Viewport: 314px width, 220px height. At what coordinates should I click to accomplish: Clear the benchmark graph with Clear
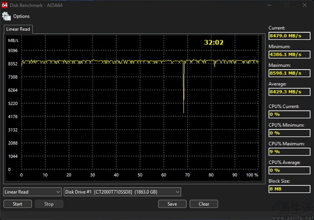point(204,204)
